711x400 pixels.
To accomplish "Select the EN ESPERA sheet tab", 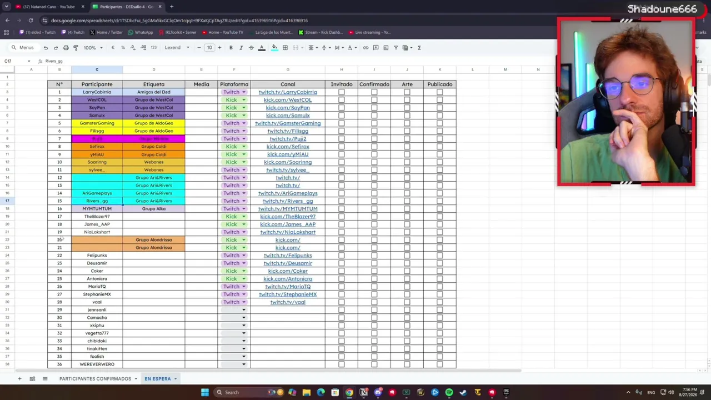I will (x=158, y=379).
